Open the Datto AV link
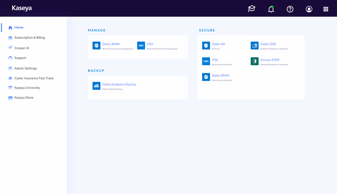 (x=219, y=44)
